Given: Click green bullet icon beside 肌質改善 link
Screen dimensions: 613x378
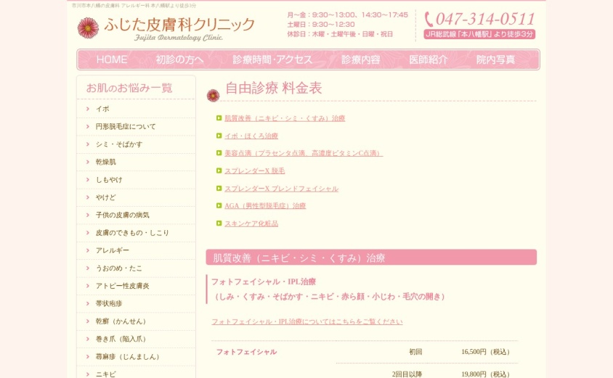Looking at the screenshot, I should click(x=219, y=118).
